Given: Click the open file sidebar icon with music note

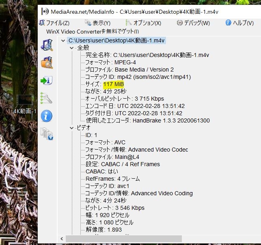Looking at the screenshot, I should [47, 45].
